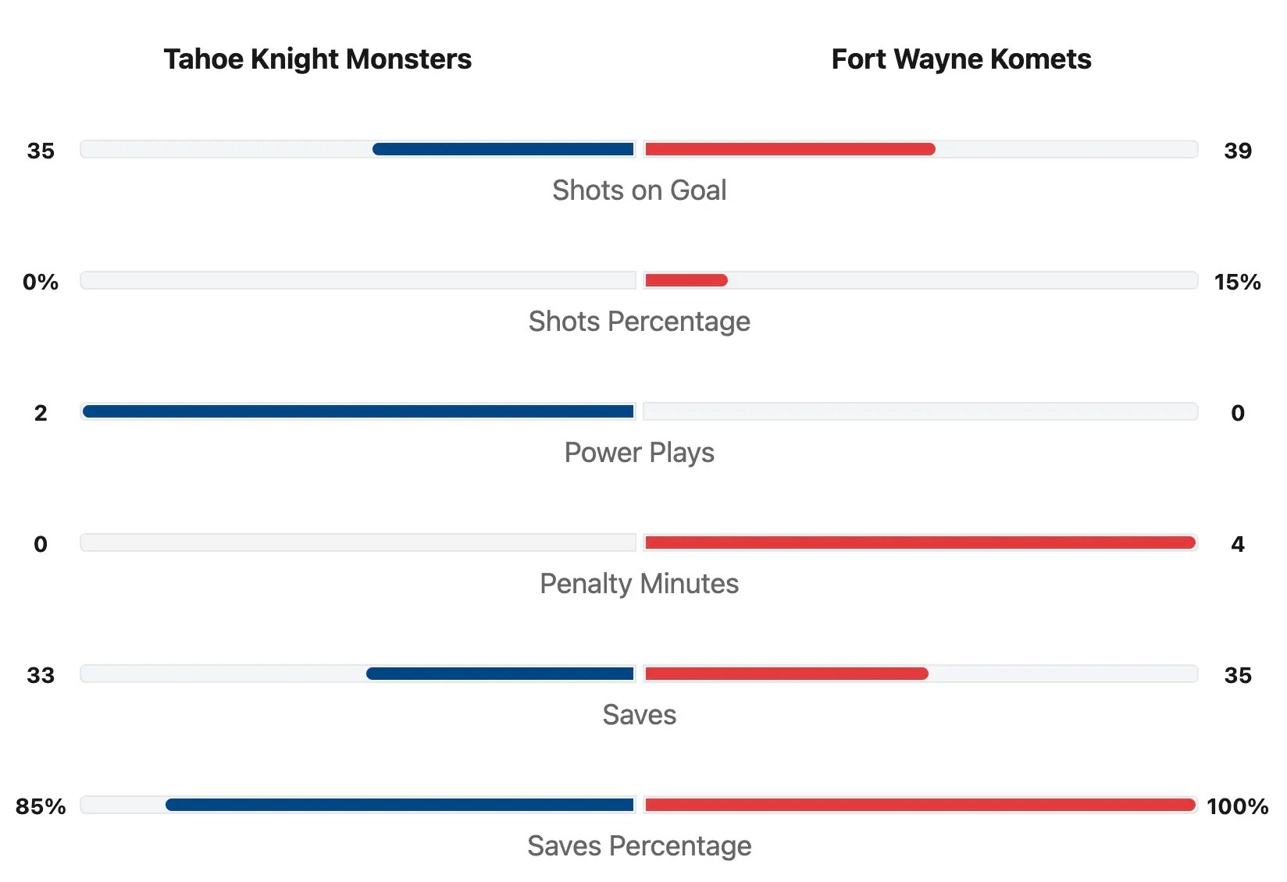The height and width of the screenshot is (882, 1287).
Task: Click the blue Saves Percentage bar
Action: [x=400, y=805]
